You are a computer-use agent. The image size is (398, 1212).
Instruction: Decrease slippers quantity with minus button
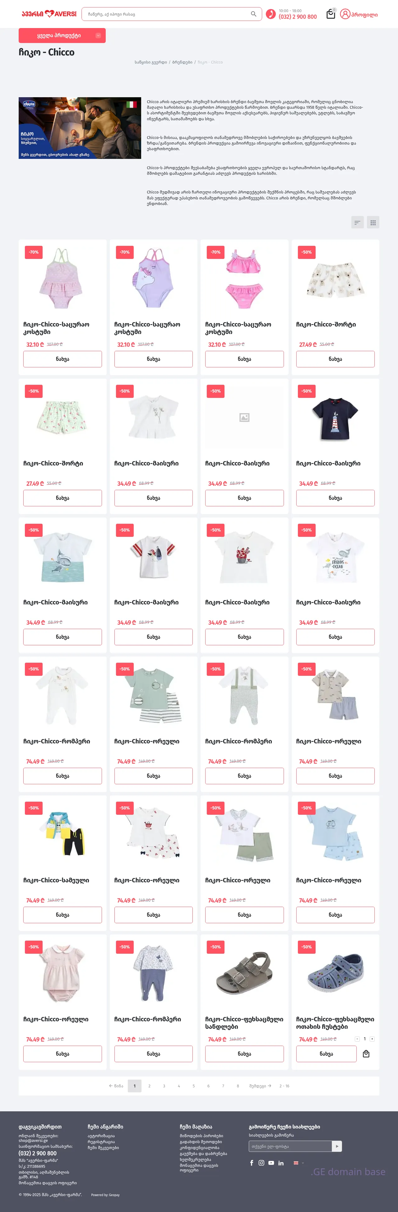pos(357,1039)
